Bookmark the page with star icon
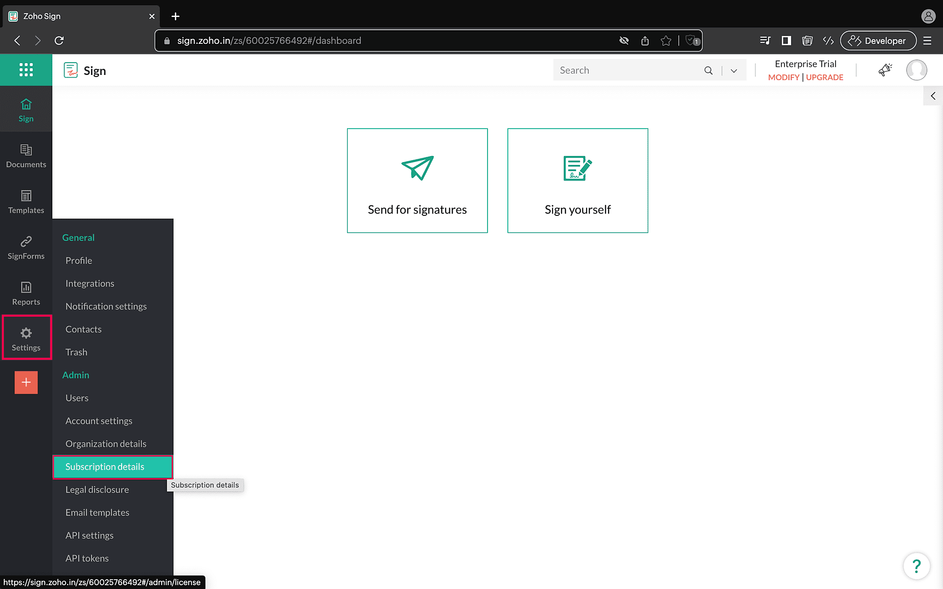943x589 pixels. (x=666, y=41)
